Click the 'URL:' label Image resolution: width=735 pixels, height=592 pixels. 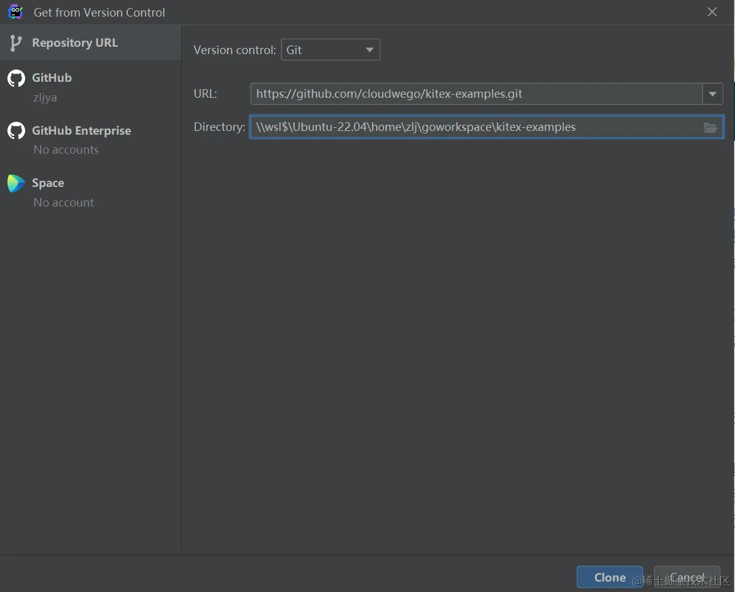pyautogui.click(x=205, y=93)
